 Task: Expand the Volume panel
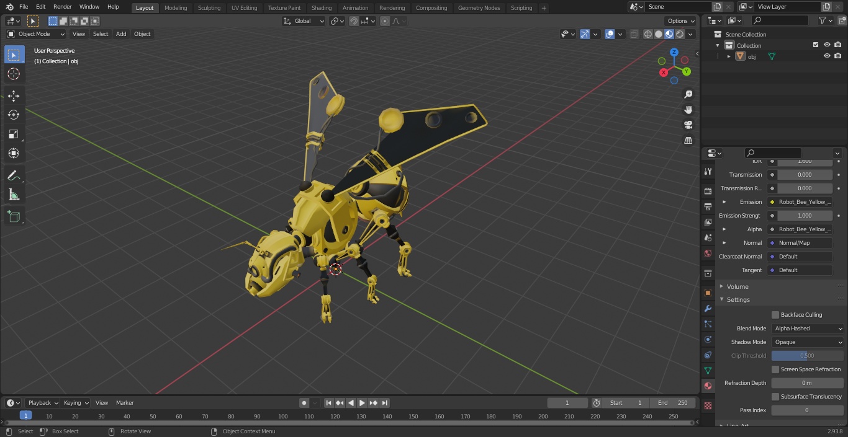click(737, 286)
